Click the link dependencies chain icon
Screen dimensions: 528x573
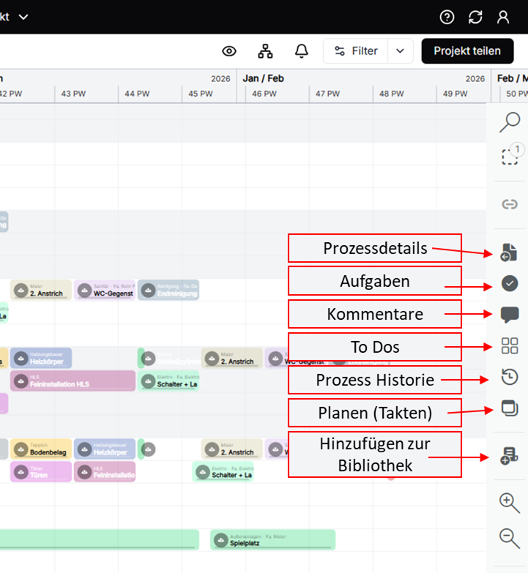pyautogui.click(x=510, y=204)
